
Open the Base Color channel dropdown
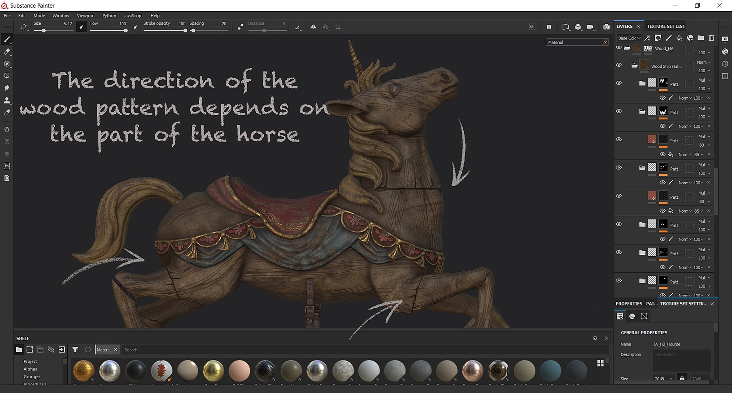[628, 38]
